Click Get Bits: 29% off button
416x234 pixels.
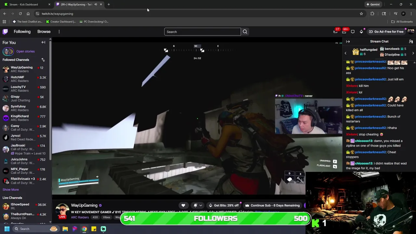(224, 205)
